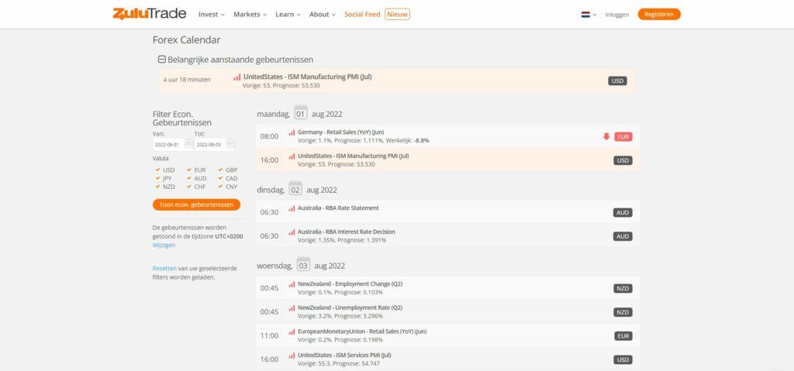Click impact icon for RBA Interest Rate Decision
Image resolution: width=794 pixels, height=371 pixels.
click(x=292, y=232)
